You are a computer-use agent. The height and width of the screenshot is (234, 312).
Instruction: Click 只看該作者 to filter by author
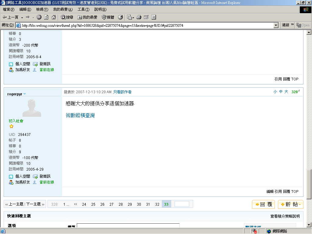coord(122,92)
